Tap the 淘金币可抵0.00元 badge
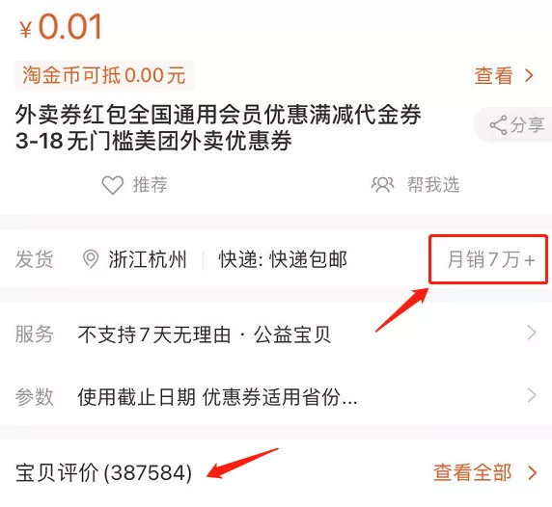This screenshot has height=507, width=552. click(104, 75)
